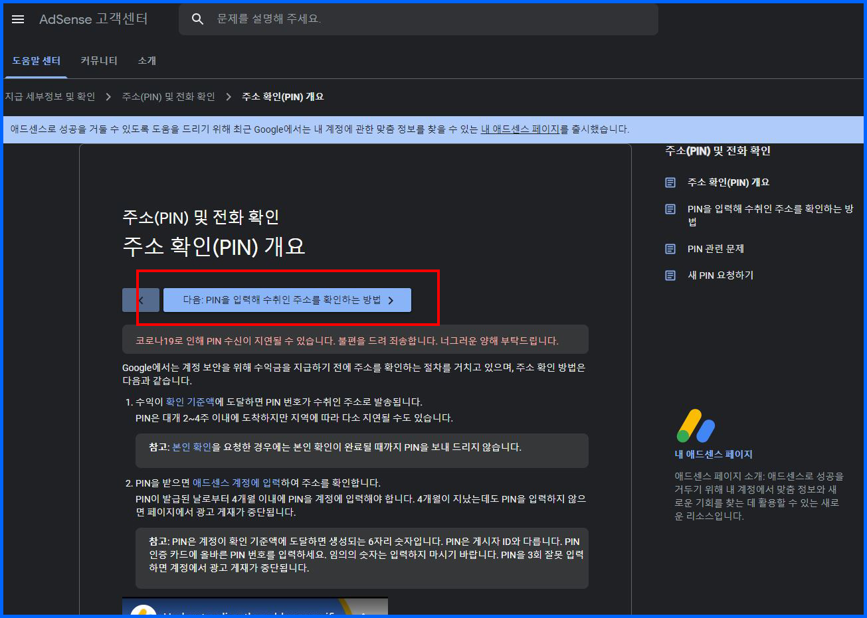Click the chevron before 주소 확인(PIN) 개요 breadcrumb
This screenshot has height=618, width=867.
(x=229, y=97)
